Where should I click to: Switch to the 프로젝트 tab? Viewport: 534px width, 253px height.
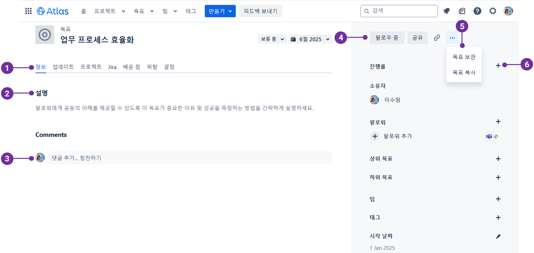tap(91, 67)
